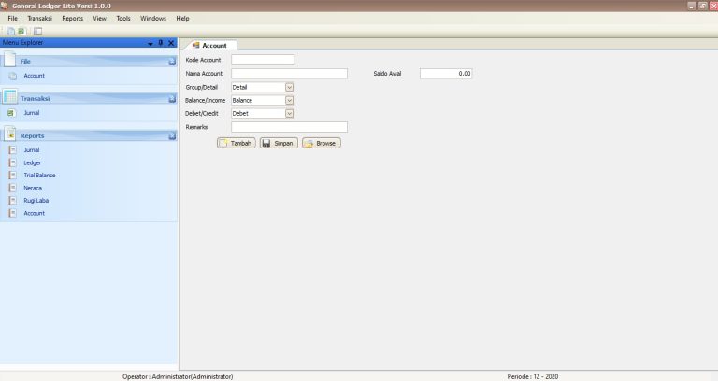This screenshot has height=381, width=718.
Task: Open Account item under File panel
Action: 34,76
